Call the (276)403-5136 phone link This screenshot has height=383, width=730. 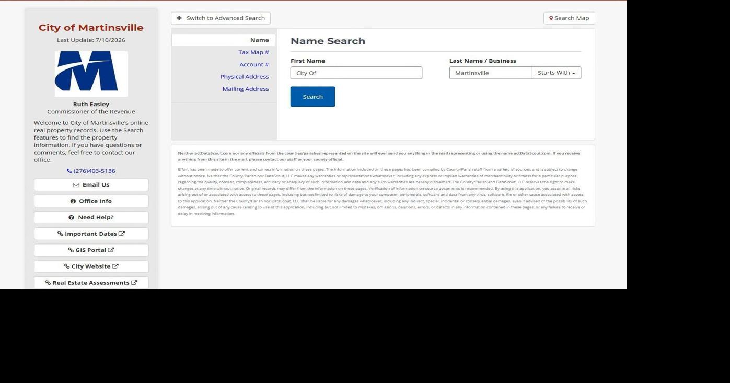point(91,171)
